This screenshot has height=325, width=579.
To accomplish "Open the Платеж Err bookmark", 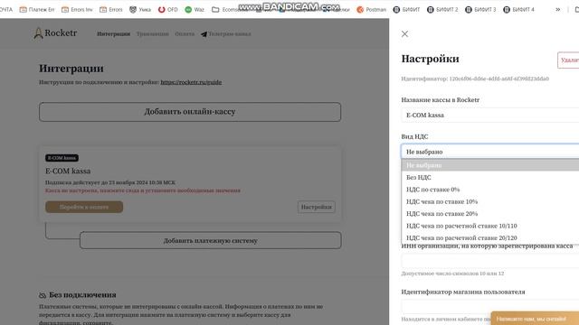I will [x=37, y=10].
